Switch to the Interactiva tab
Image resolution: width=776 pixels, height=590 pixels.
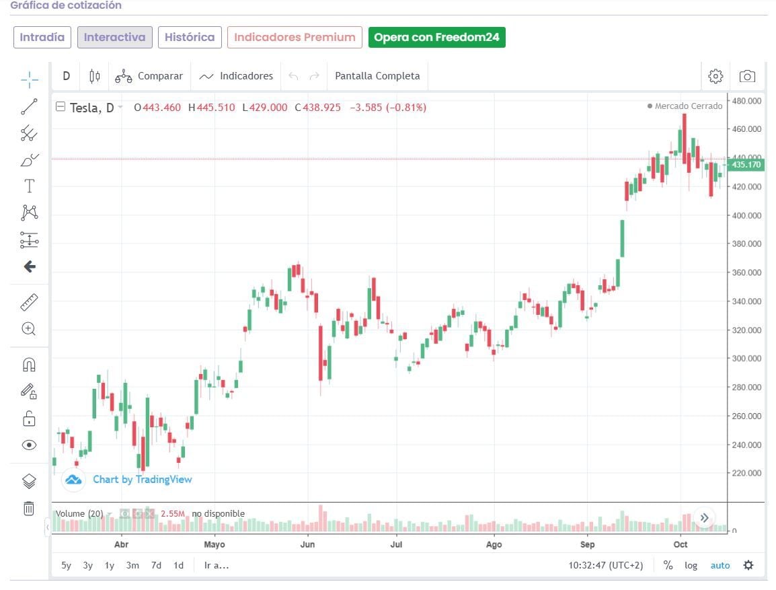pyautogui.click(x=115, y=37)
